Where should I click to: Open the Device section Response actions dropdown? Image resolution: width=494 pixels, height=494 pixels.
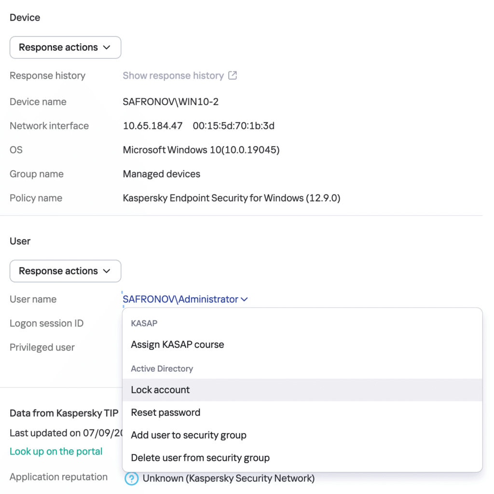[x=65, y=47]
